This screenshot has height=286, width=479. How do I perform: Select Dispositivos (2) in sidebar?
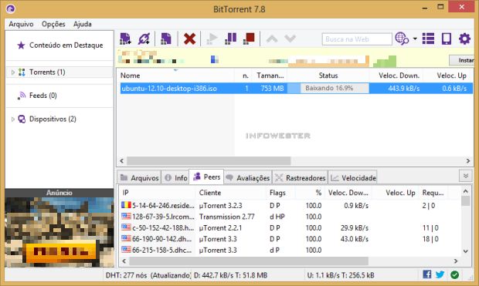tap(53, 119)
